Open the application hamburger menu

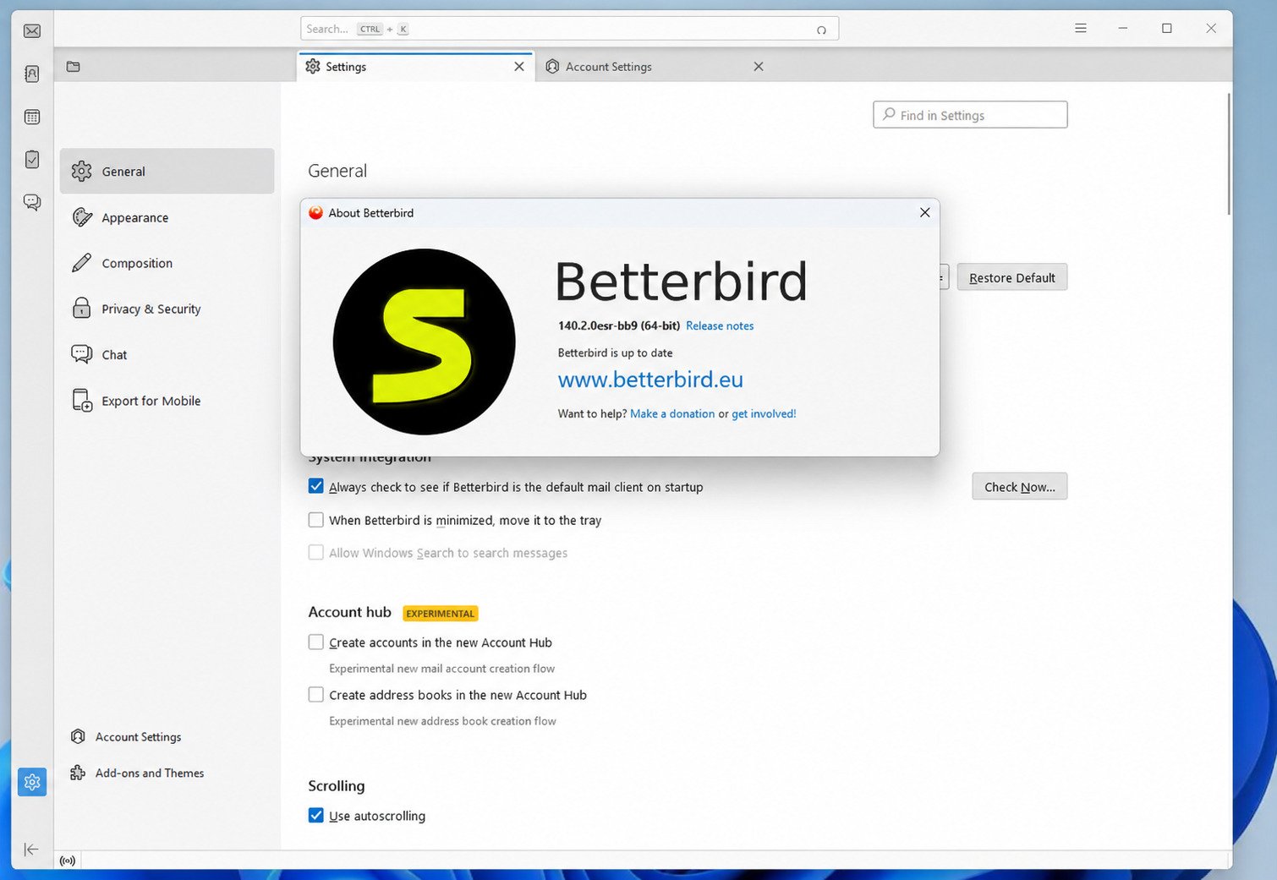coord(1081,28)
